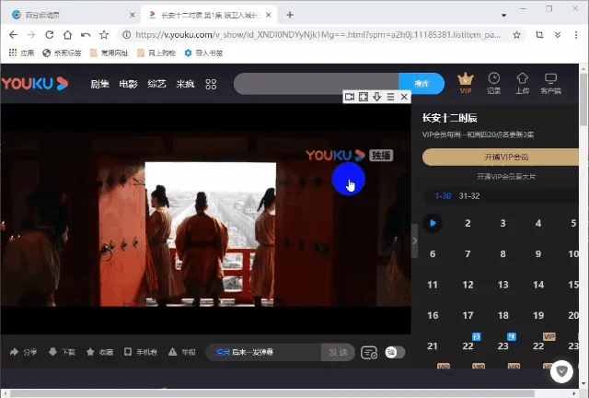Select episode 2
589x398 pixels.
(468, 223)
